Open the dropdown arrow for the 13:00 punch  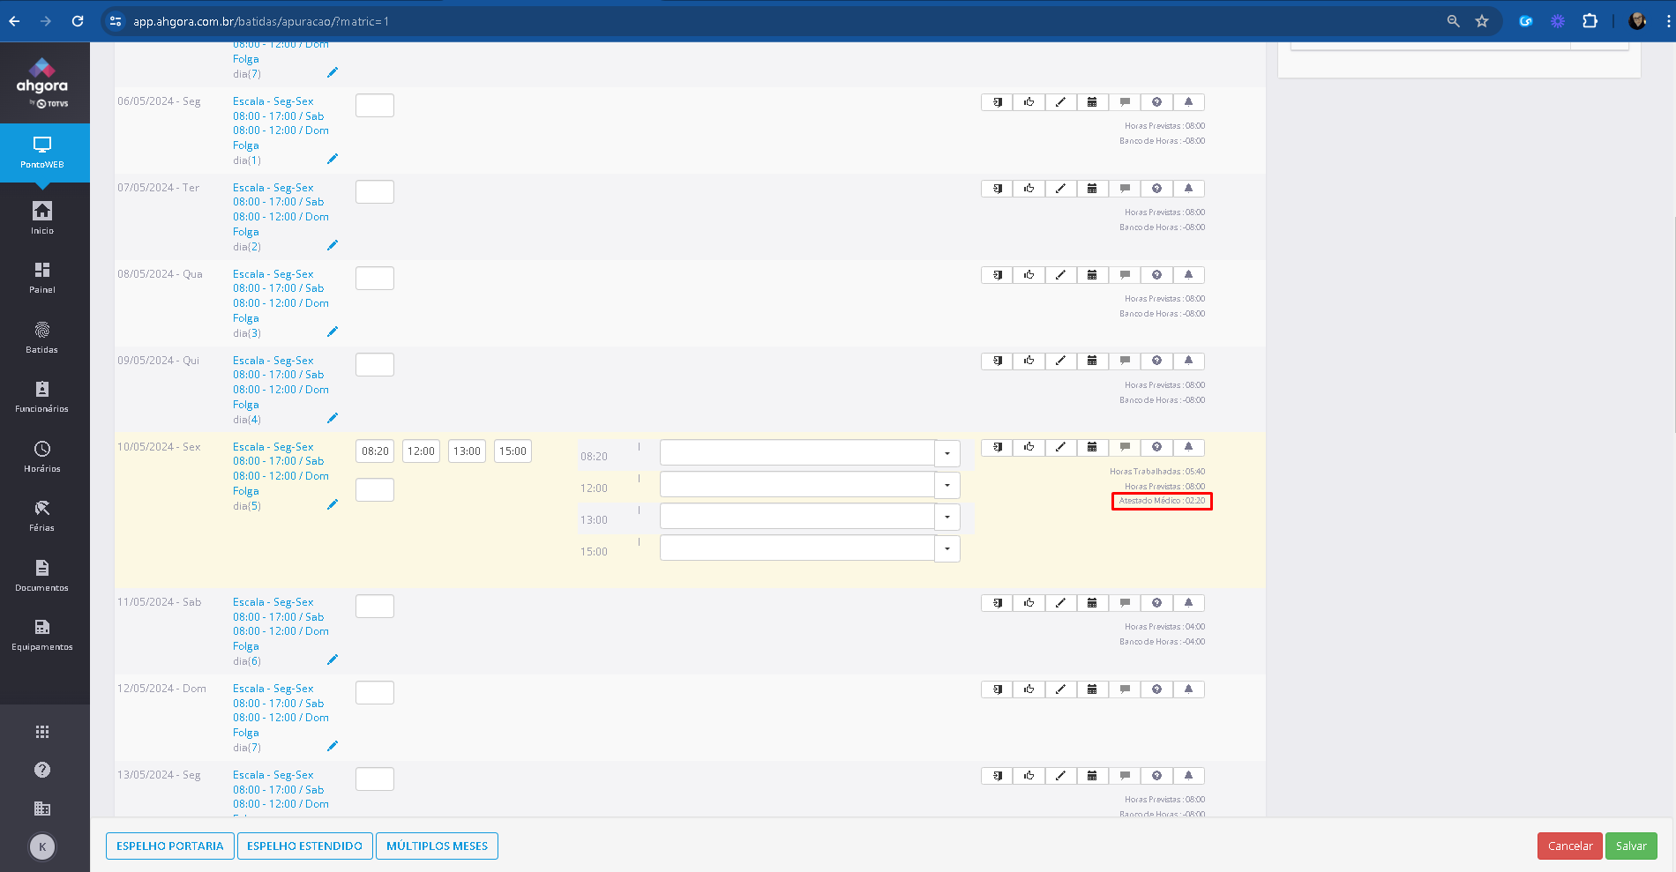tap(947, 517)
